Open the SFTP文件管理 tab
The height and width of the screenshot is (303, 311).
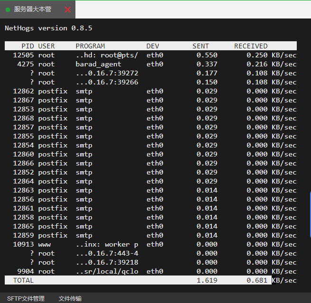pyautogui.click(x=26, y=298)
